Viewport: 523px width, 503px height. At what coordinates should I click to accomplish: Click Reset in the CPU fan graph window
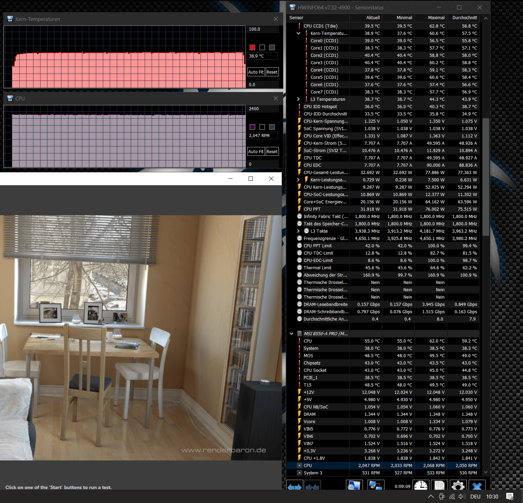pyautogui.click(x=272, y=151)
